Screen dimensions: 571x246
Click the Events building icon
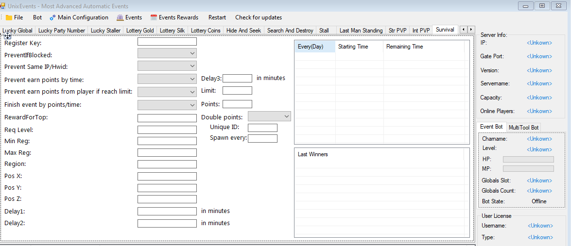(x=120, y=17)
